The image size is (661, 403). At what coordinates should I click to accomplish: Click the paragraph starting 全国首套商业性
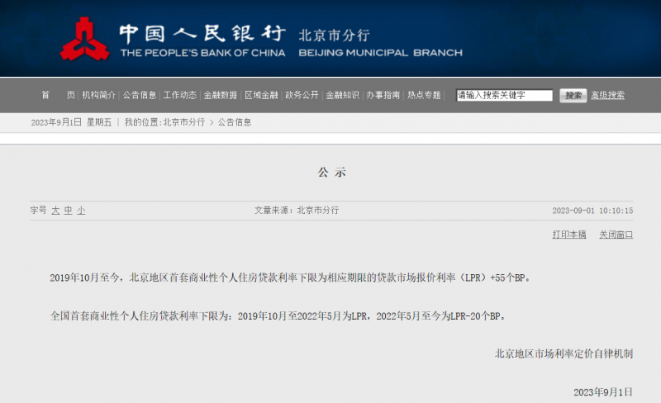[278, 315]
